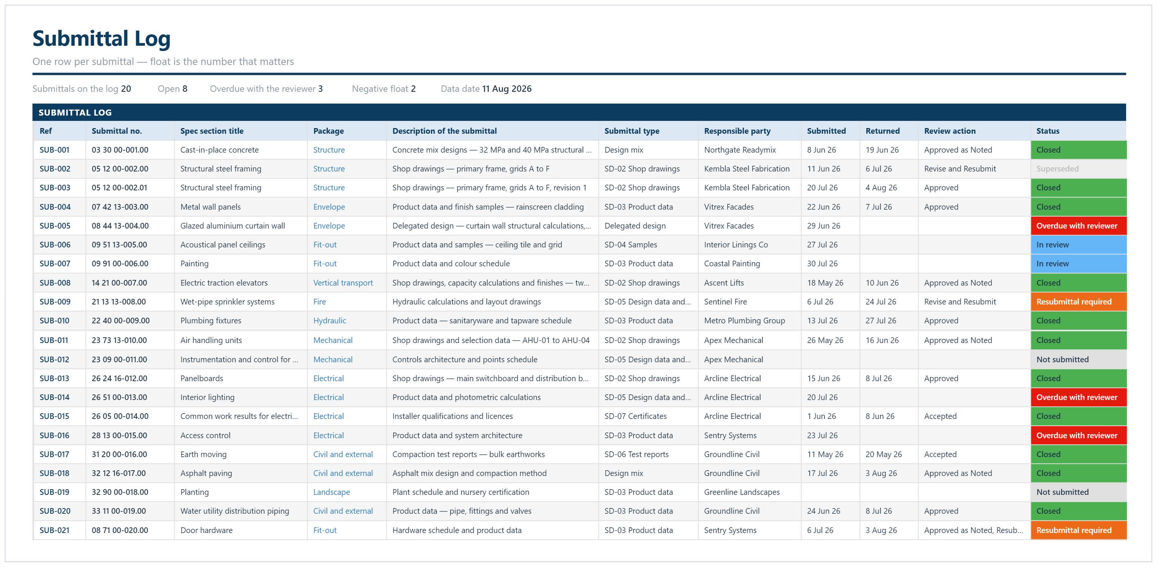1157x584 pixels.
Task: Click Civil and external link for Earth moving
Action: pos(343,454)
